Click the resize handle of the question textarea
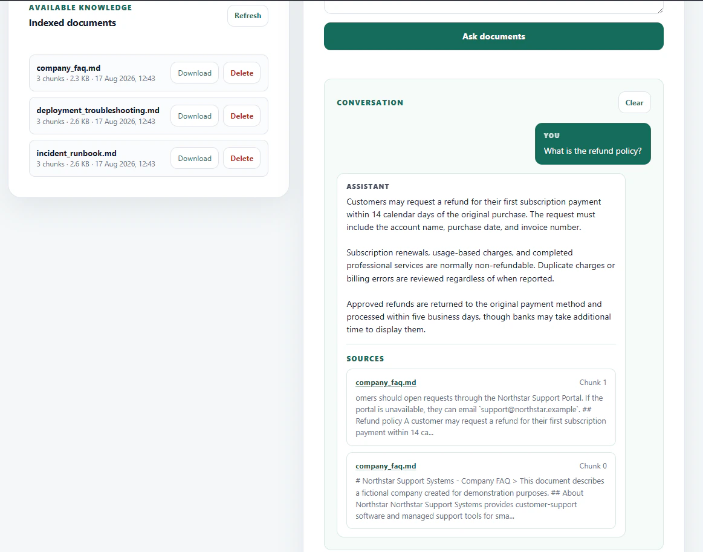703x552 pixels. pos(660,10)
